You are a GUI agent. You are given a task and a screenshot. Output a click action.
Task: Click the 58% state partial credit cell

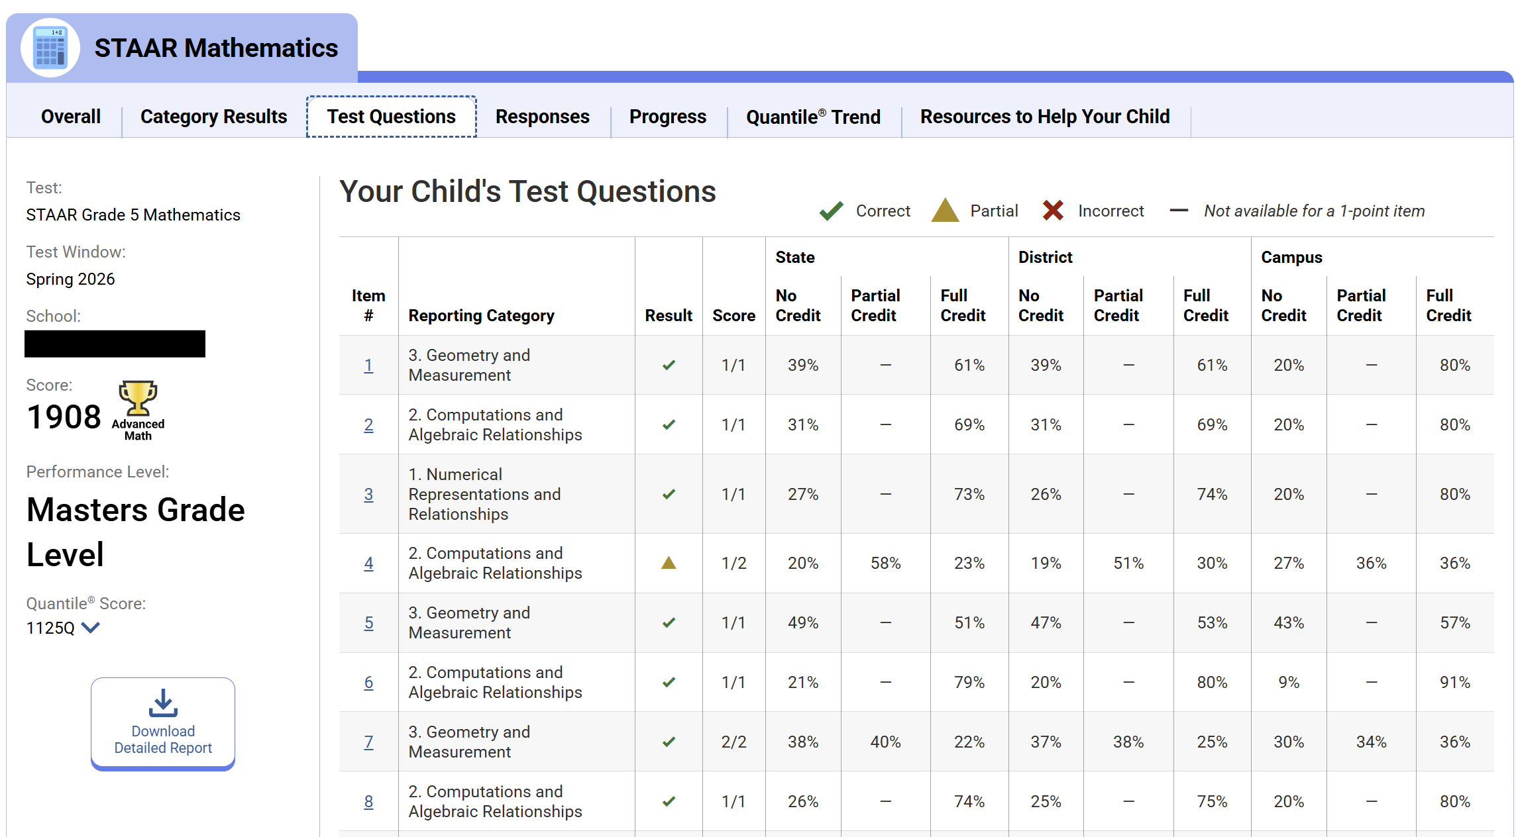(x=885, y=563)
